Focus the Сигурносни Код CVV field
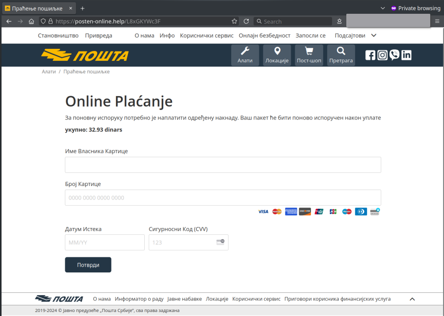Image resolution: width=444 pixels, height=316 pixels. (x=189, y=242)
